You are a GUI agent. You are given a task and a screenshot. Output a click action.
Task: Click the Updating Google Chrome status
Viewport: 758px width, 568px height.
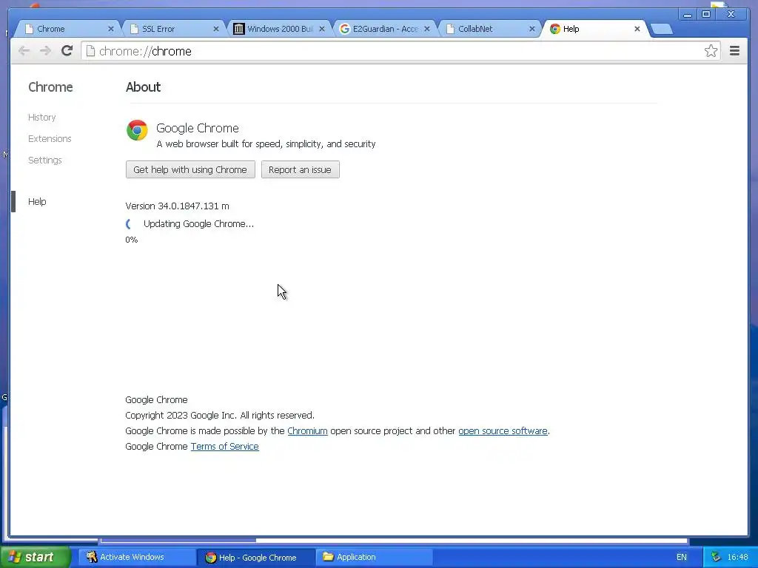(198, 223)
